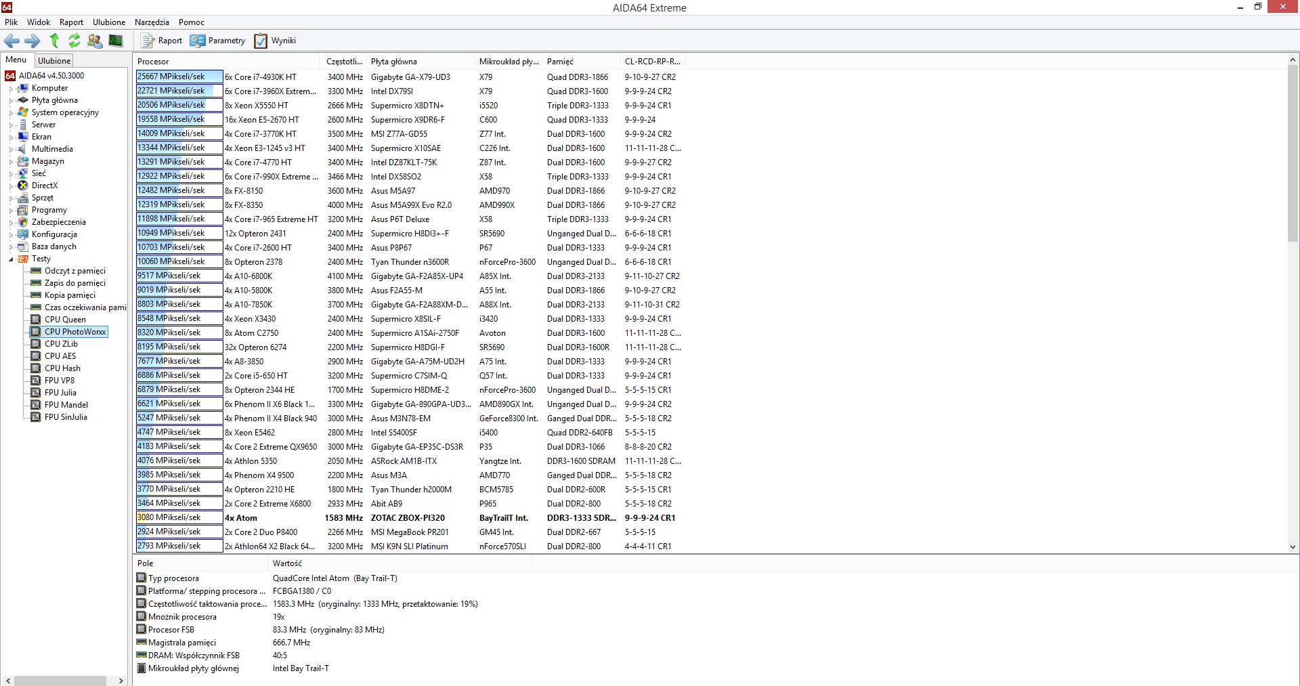Viewport: 1300px width, 686px height.
Task: Expand the System operacyjny node arrow
Action: [11, 113]
